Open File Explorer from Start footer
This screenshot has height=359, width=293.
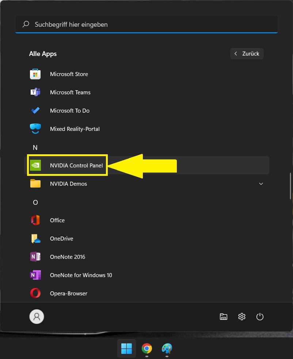click(224, 317)
